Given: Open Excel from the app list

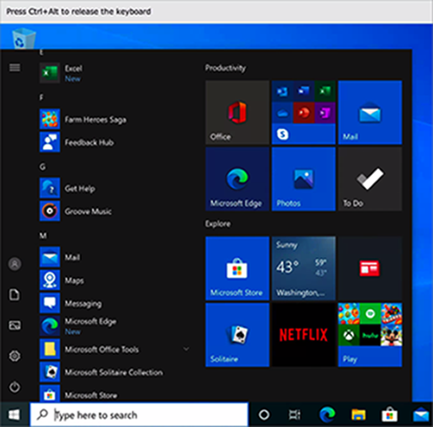Looking at the screenshot, I should tap(115, 73).
